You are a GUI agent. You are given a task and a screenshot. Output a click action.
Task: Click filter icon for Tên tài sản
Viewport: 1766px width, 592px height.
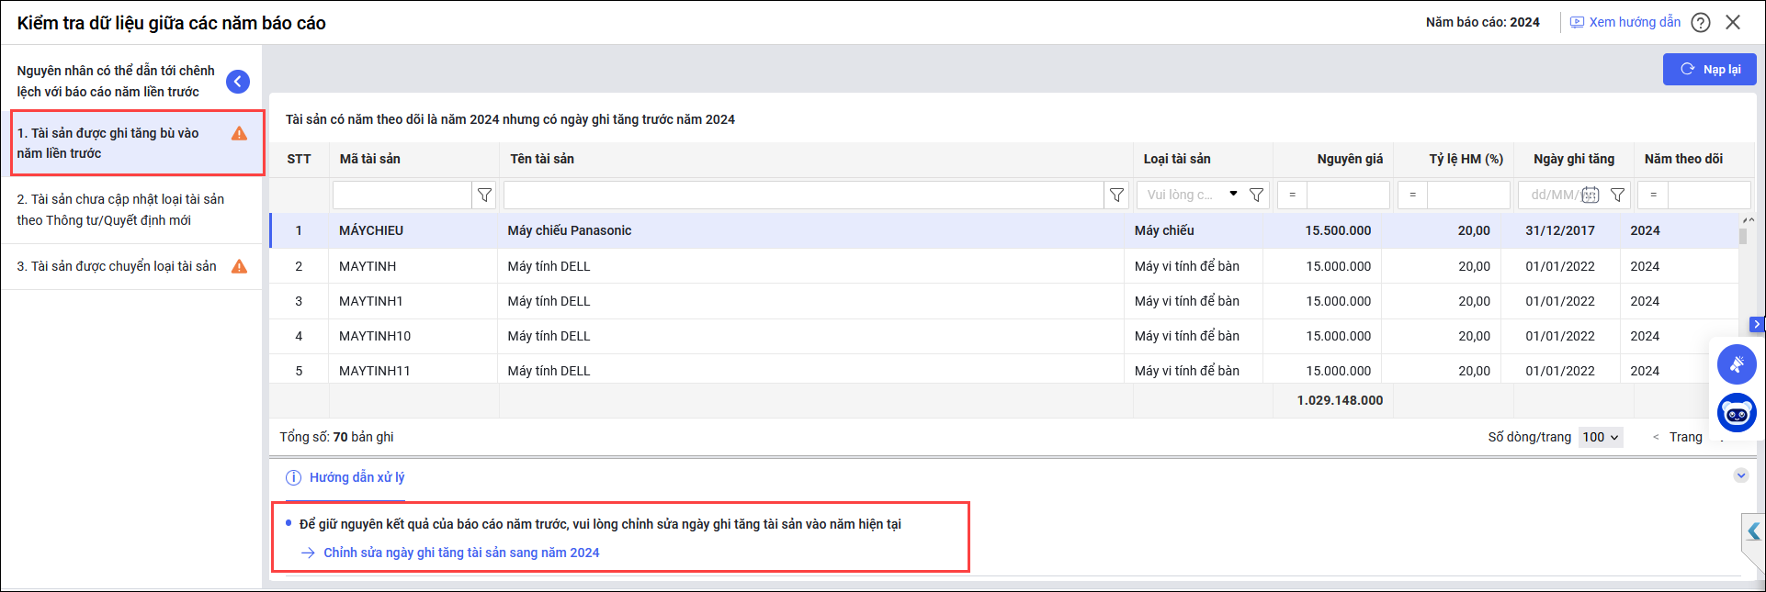coord(1116,195)
